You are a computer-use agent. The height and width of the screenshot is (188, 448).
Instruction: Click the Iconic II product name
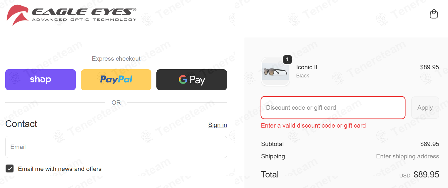click(307, 67)
